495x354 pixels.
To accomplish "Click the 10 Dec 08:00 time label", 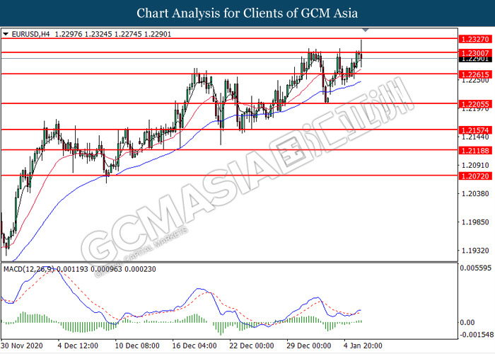I will tap(137, 346).
